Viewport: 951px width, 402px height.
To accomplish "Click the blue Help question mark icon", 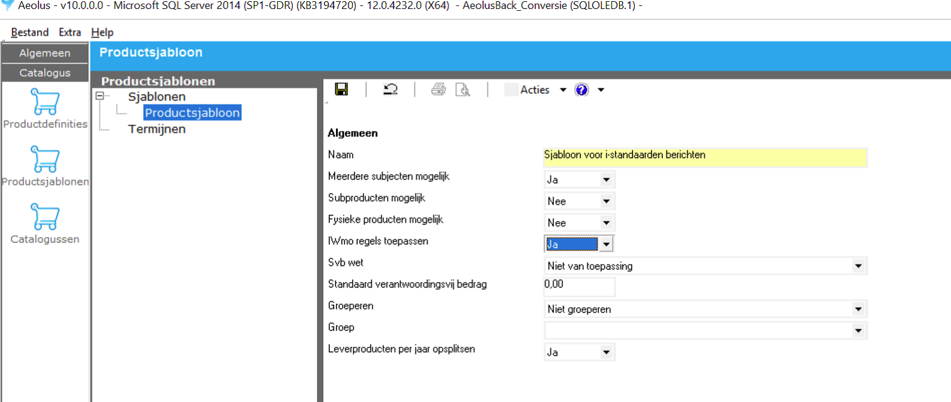I will tap(581, 89).
